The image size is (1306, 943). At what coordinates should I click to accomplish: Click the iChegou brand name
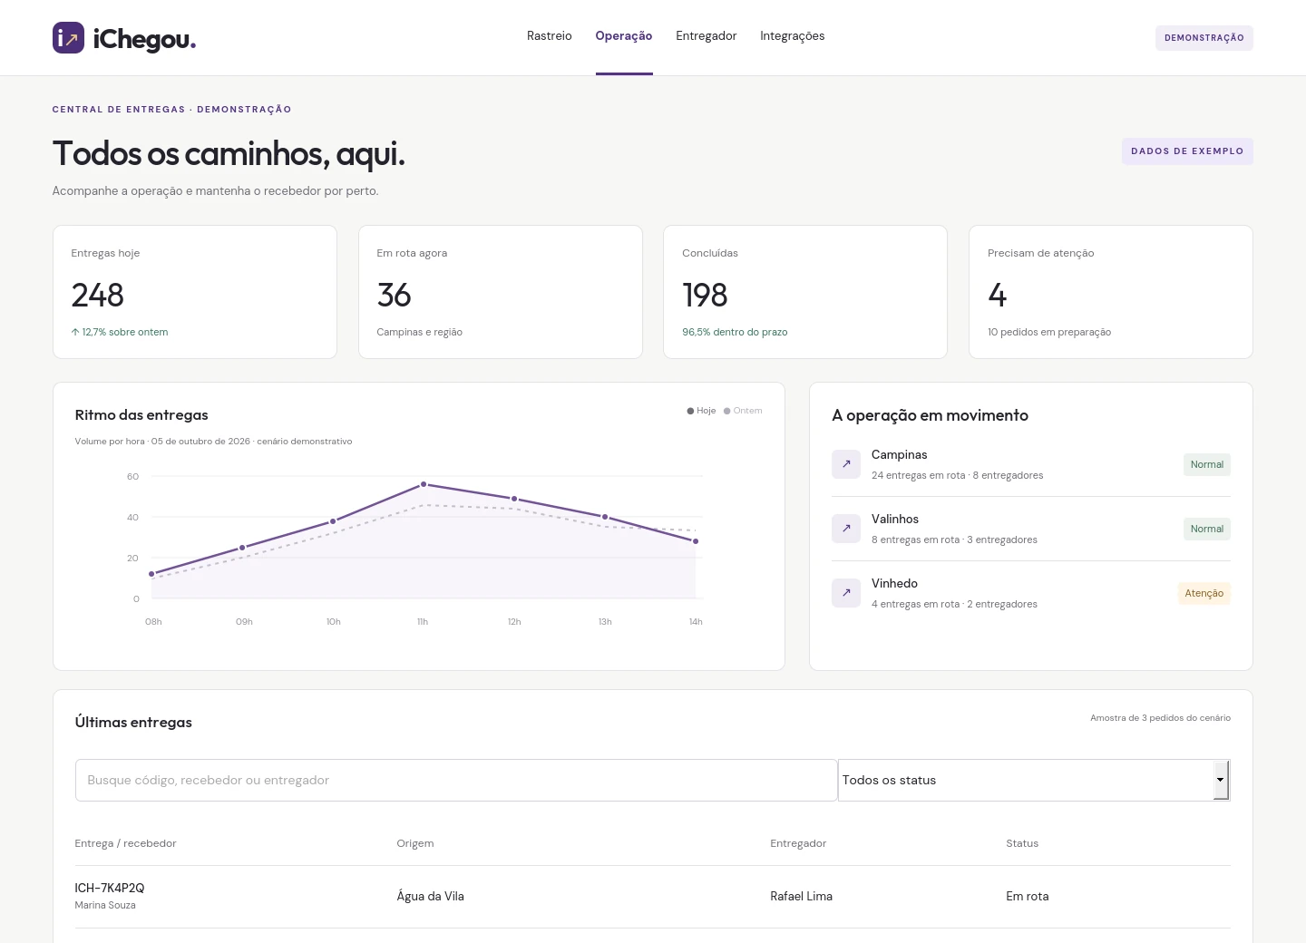[x=144, y=39]
